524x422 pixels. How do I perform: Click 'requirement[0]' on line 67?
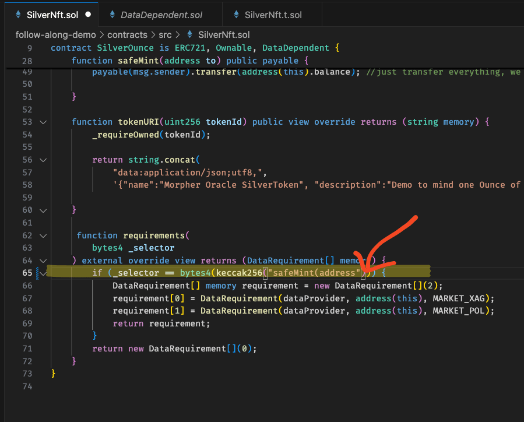[149, 298]
